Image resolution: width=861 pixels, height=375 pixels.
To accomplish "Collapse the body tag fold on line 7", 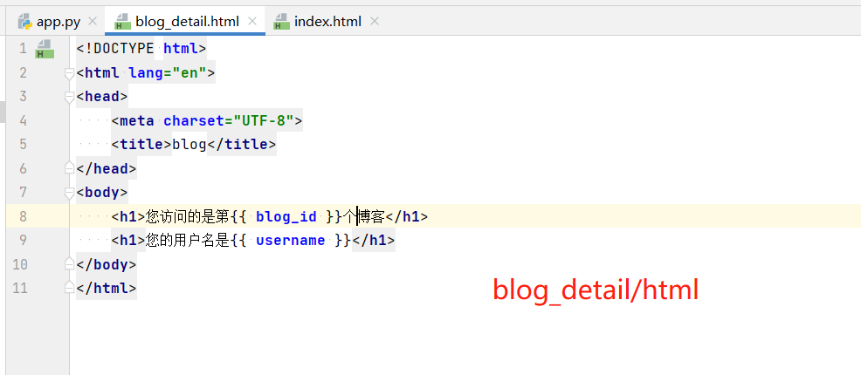I will pos(69,193).
